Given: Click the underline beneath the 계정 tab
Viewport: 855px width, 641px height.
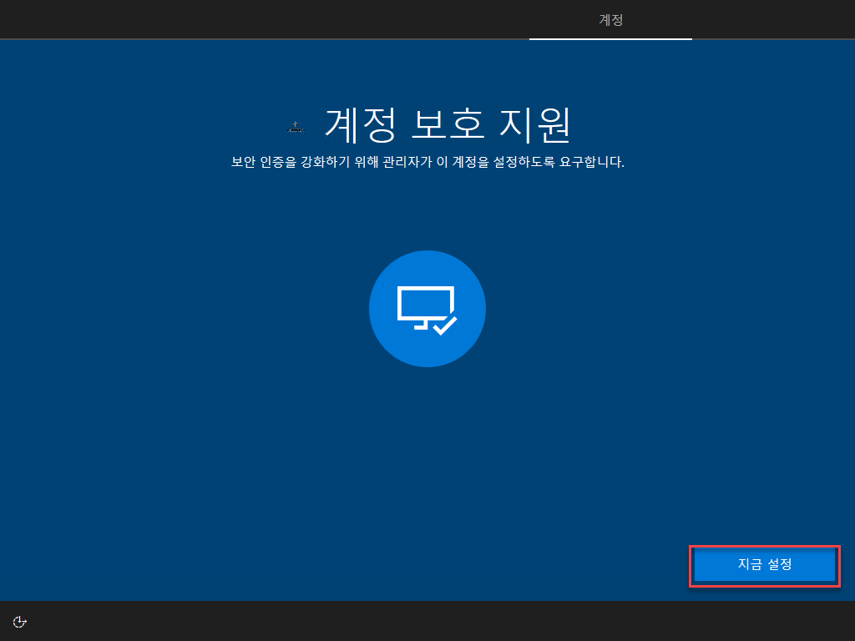Looking at the screenshot, I should click(610, 38).
